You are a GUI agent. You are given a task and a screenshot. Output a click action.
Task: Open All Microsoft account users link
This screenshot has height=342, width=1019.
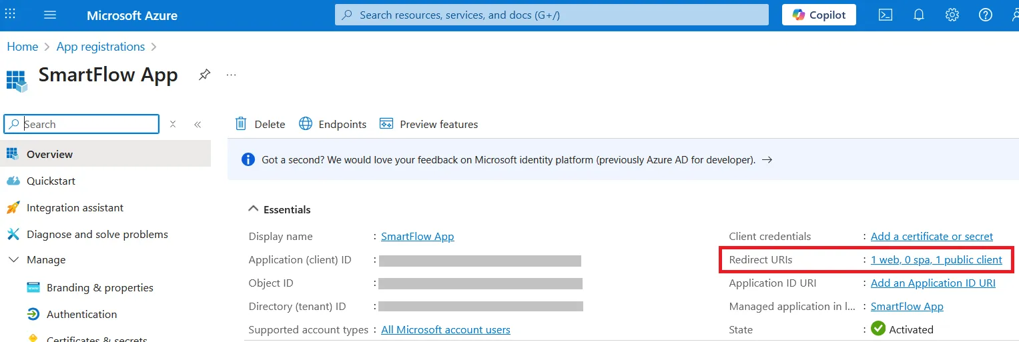(x=446, y=330)
